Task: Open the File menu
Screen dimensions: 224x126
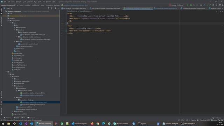Action: (x=5, y=2)
